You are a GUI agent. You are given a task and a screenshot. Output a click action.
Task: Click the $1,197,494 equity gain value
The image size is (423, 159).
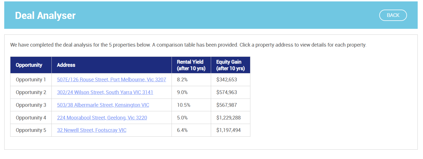(x=229, y=130)
